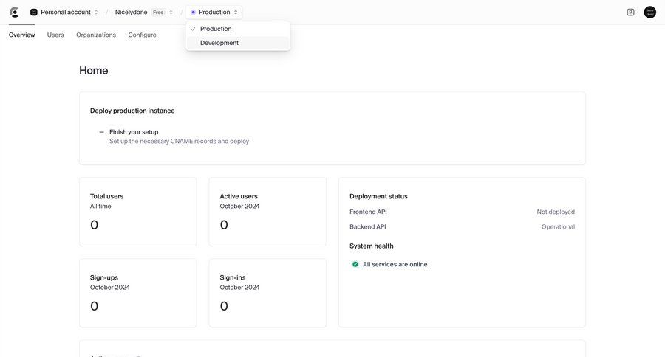
Task: Click the Not deployed status text
Action: [x=556, y=212]
